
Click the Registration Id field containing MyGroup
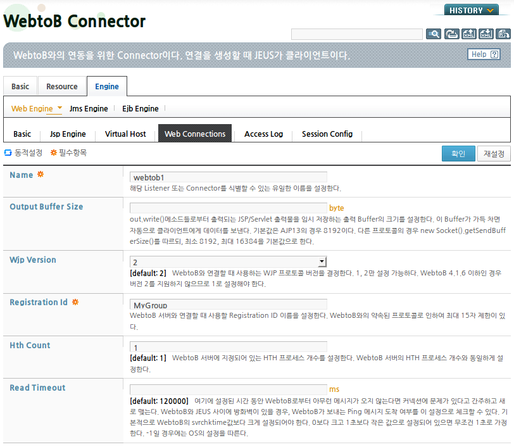[228, 305]
